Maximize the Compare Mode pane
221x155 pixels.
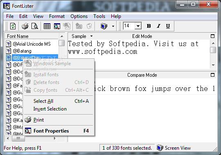pyautogui.click(x=212, y=75)
